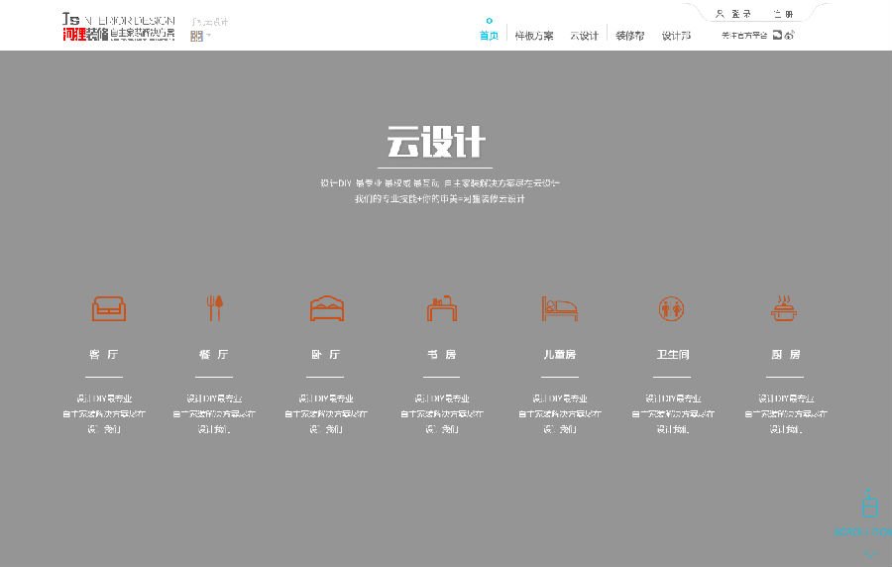Click the large 云设计 heading
This screenshot has height=567, width=892.
click(436, 142)
